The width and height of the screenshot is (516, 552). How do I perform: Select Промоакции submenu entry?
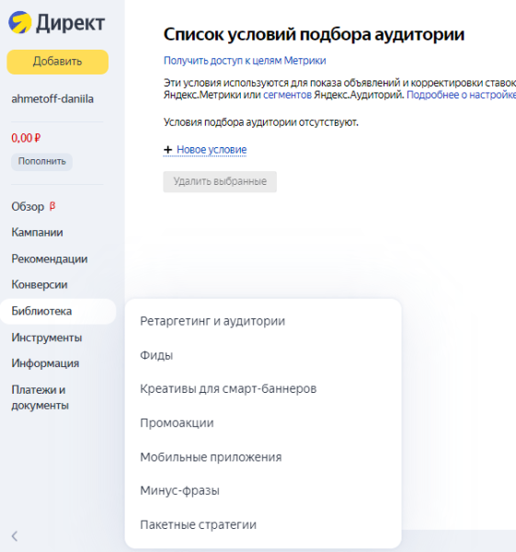click(177, 423)
